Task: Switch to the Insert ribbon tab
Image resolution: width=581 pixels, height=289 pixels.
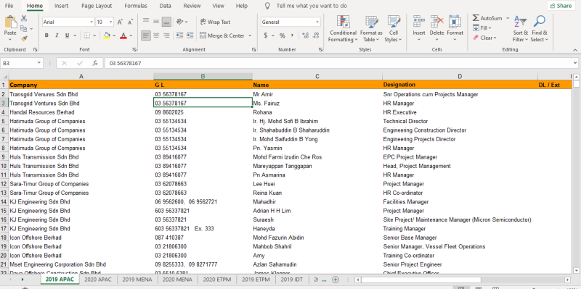Action: pos(61,6)
